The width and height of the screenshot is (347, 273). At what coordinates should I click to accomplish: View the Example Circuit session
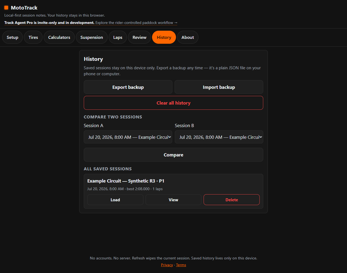[x=173, y=200]
